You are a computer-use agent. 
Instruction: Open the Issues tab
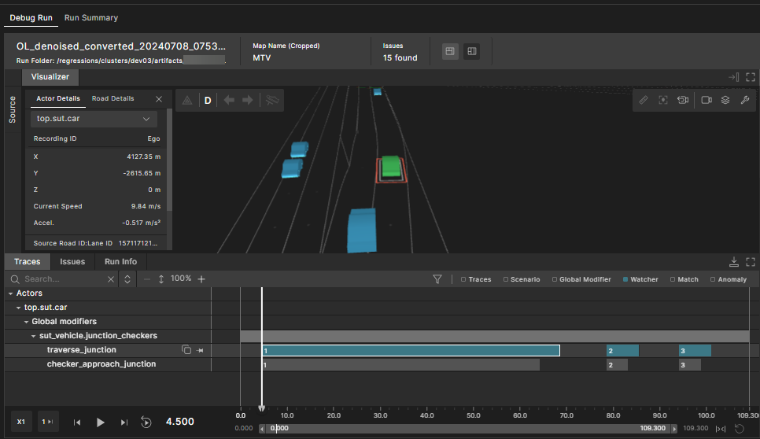(72, 262)
